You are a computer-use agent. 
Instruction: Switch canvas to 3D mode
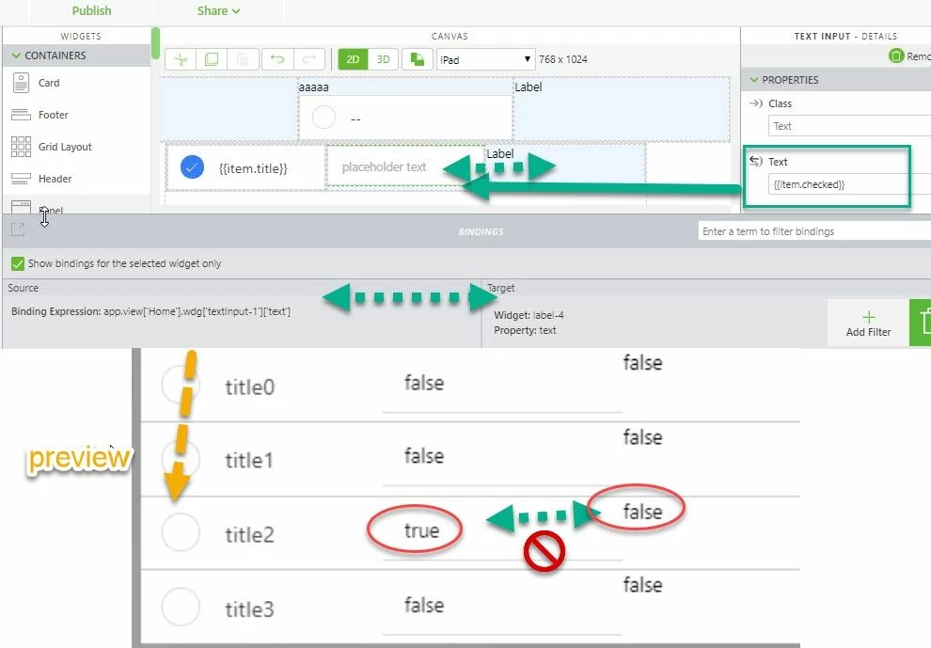coord(383,59)
